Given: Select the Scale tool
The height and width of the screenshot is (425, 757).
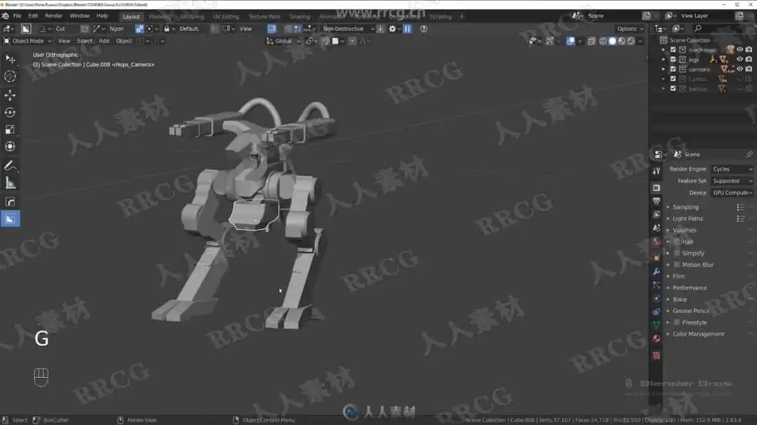Looking at the screenshot, I should [x=10, y=129].
